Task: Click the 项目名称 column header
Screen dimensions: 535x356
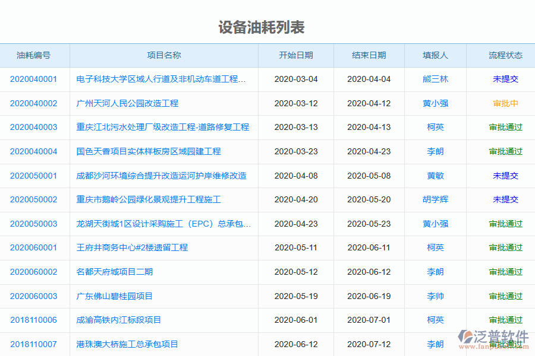Action: 166,55
